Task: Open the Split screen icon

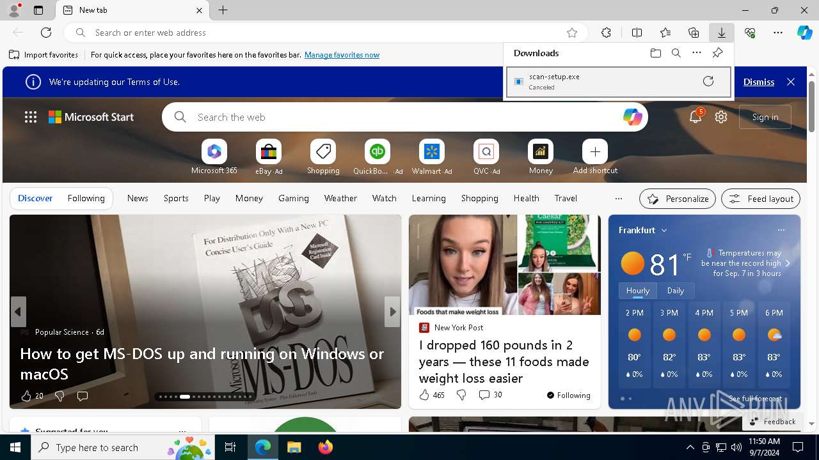Action: point(637,33)
